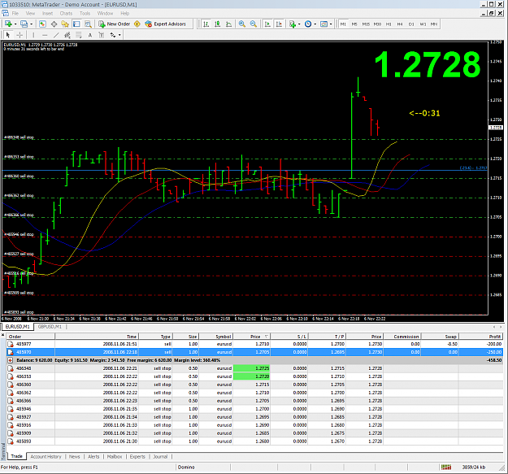Select the Trendline drawing tool
The height and width of the screenshot is (474, 508).
56,35
